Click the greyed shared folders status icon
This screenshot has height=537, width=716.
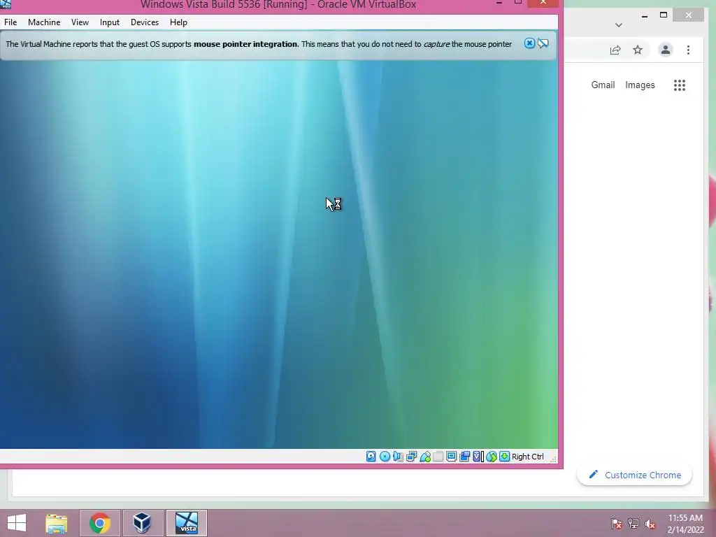(438, 456)
